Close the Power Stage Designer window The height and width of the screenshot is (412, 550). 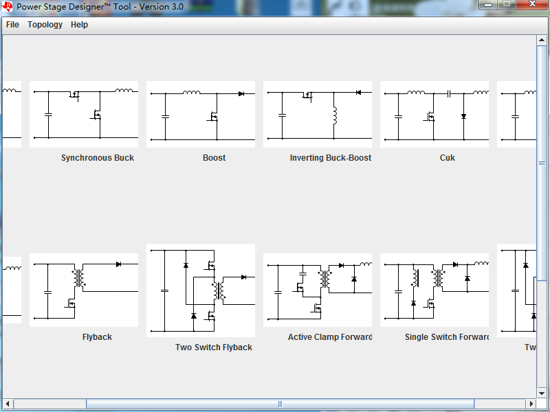pos(532,5)
